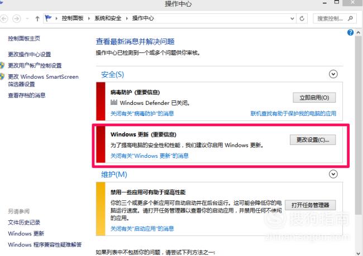Open 文件历史记录 in the sidebar
Viewport: 363px width, 256px height.
24,223
